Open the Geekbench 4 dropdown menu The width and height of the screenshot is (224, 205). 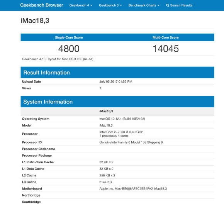81,5
